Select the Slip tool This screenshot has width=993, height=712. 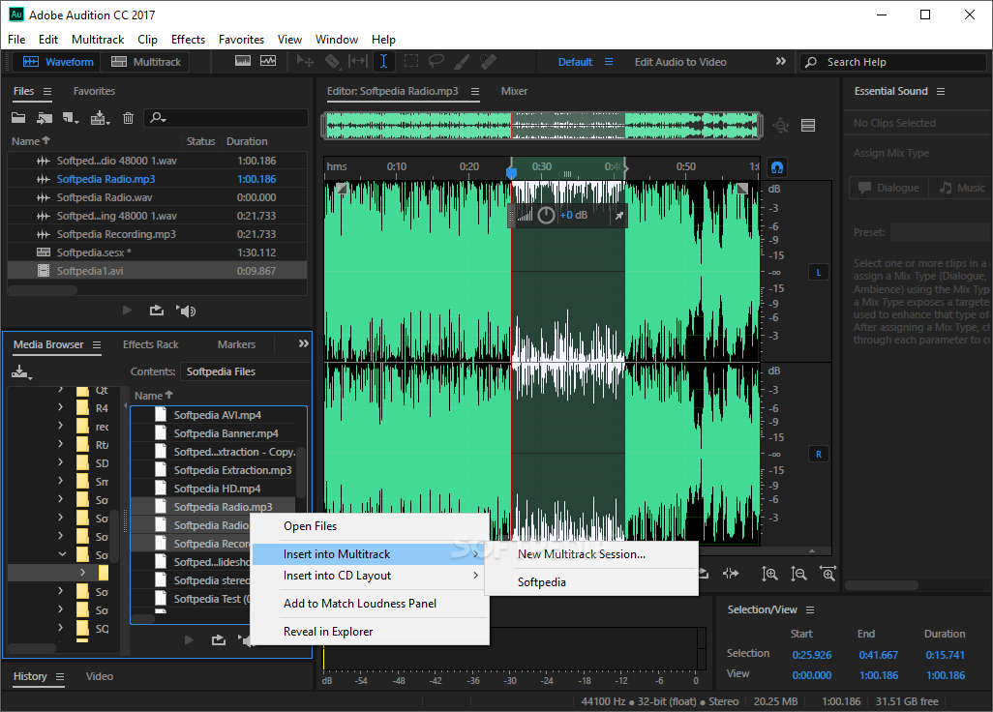[358, 61]
